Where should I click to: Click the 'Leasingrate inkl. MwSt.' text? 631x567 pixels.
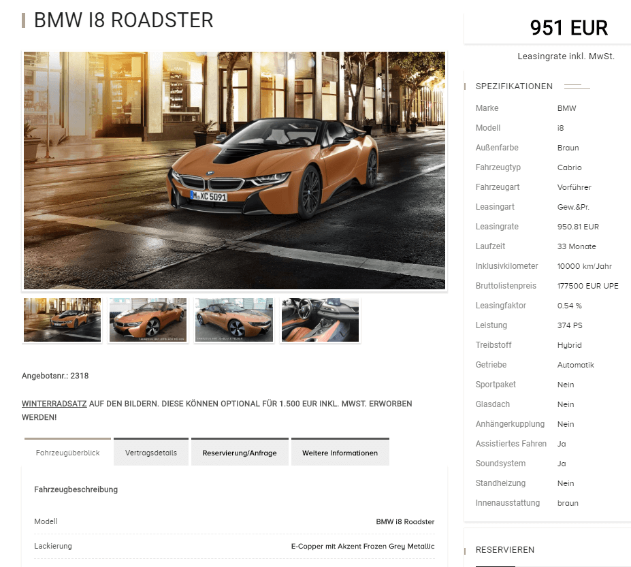[566, 56]
